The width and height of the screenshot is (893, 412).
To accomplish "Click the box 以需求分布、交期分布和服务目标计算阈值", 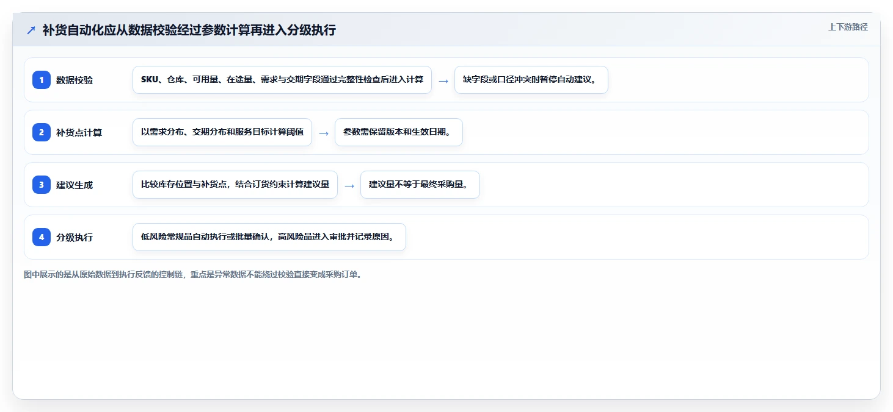I will click(222, 132).
